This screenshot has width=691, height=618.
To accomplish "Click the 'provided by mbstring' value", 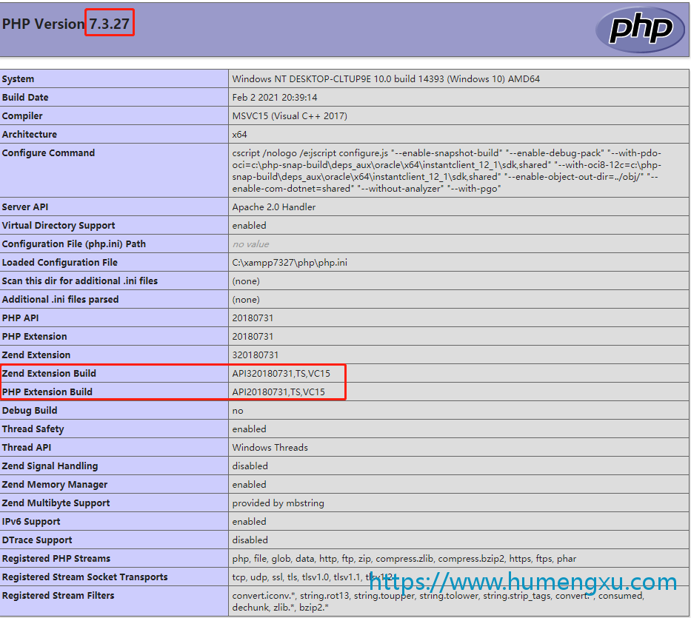I will coord(278,503).
